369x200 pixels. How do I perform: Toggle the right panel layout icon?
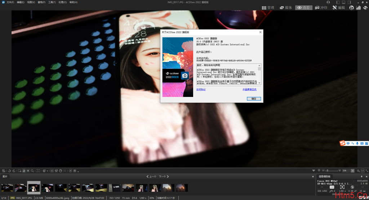(349, 2)
